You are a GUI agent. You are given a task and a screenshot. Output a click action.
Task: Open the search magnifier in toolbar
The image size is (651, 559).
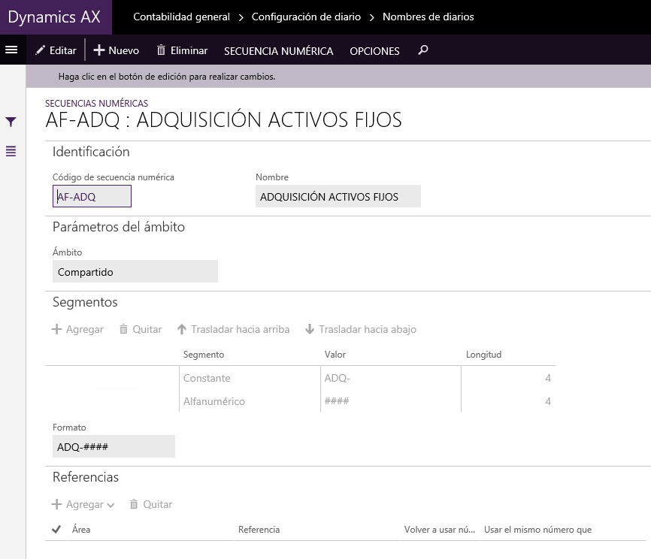click(x=422, y=50)
